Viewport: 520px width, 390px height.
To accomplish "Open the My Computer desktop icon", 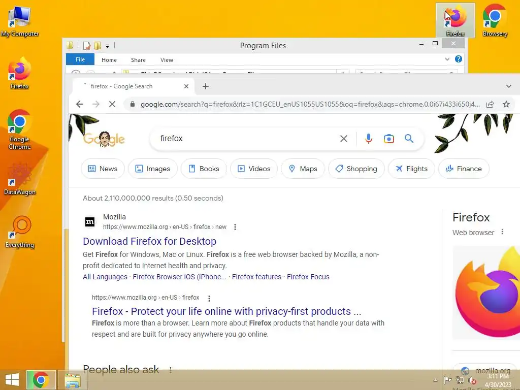I will (x=20, y=20).
